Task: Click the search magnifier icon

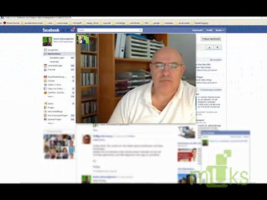Action: (x=140, y=30)
